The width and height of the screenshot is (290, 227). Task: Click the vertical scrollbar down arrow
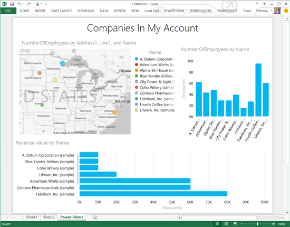287,213
